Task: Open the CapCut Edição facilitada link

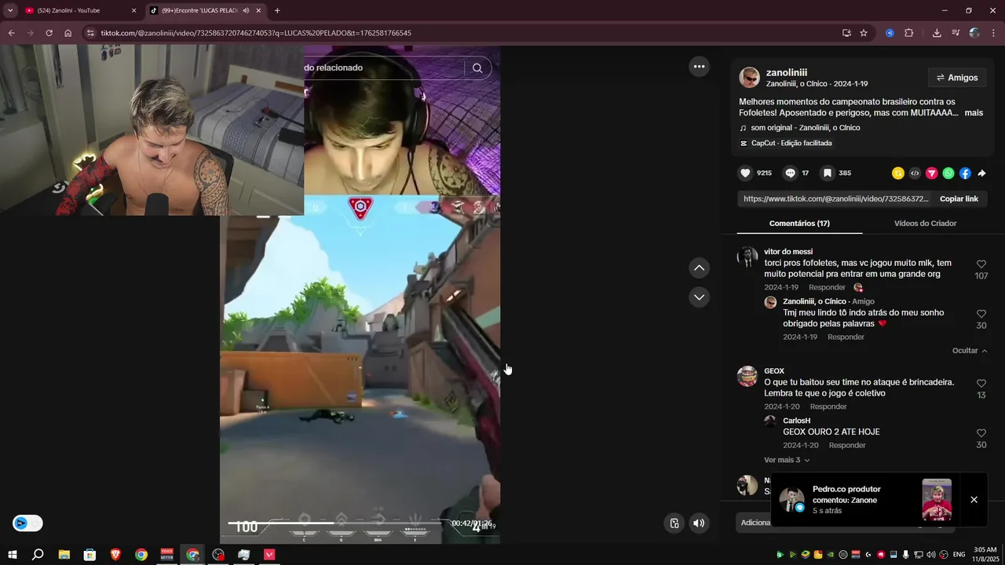Action: click(x=791, y=143)
